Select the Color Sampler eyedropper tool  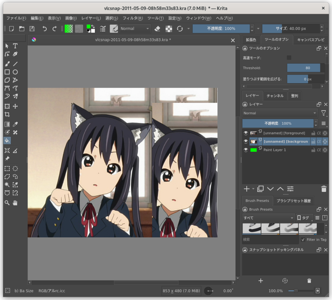click(x=15, y=124)
